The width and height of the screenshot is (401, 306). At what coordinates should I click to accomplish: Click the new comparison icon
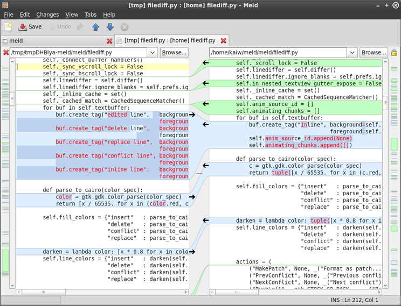8,26
